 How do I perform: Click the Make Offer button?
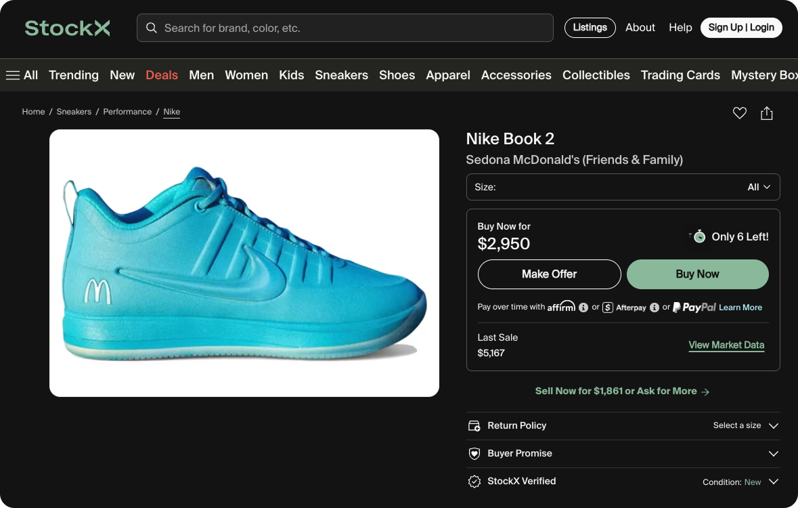tap(549, 274)
